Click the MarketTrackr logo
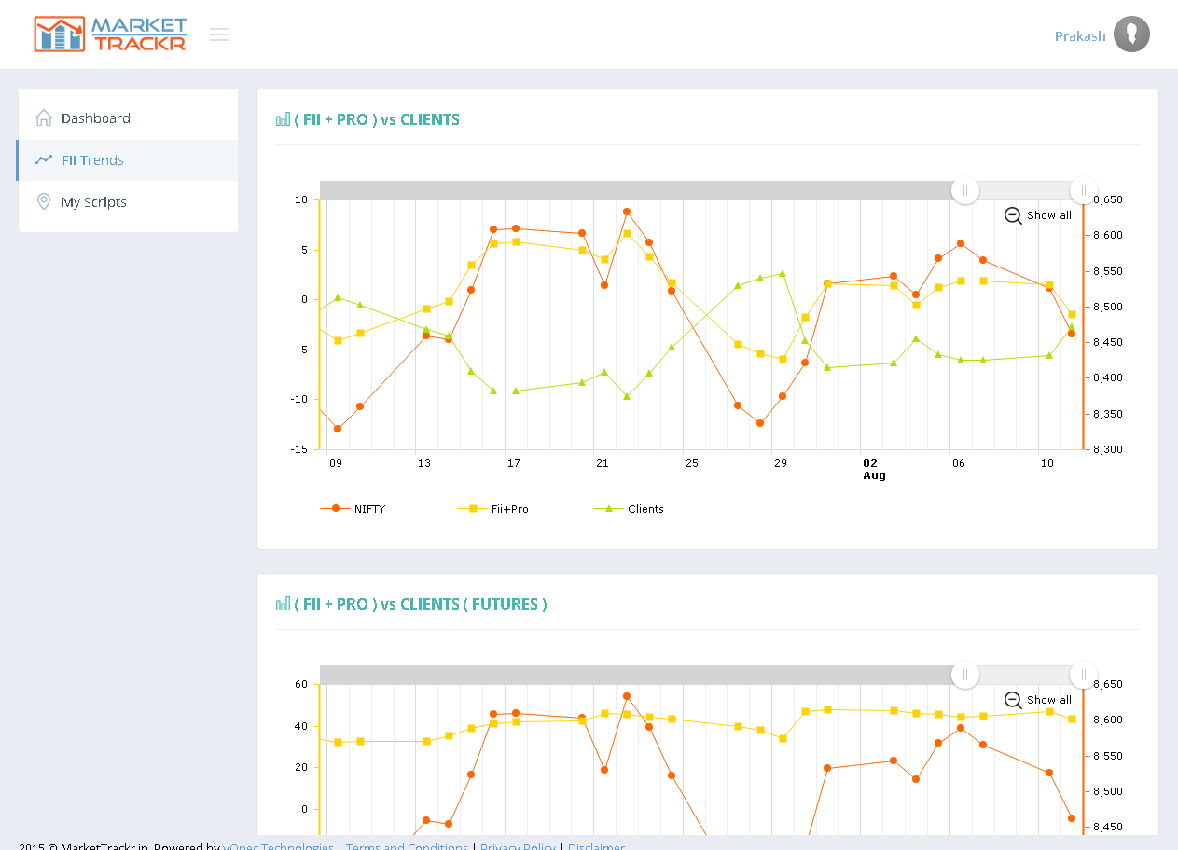 tap(110, 34)
